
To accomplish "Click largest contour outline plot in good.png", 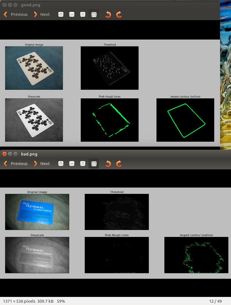I will click(x=185, y=120).
